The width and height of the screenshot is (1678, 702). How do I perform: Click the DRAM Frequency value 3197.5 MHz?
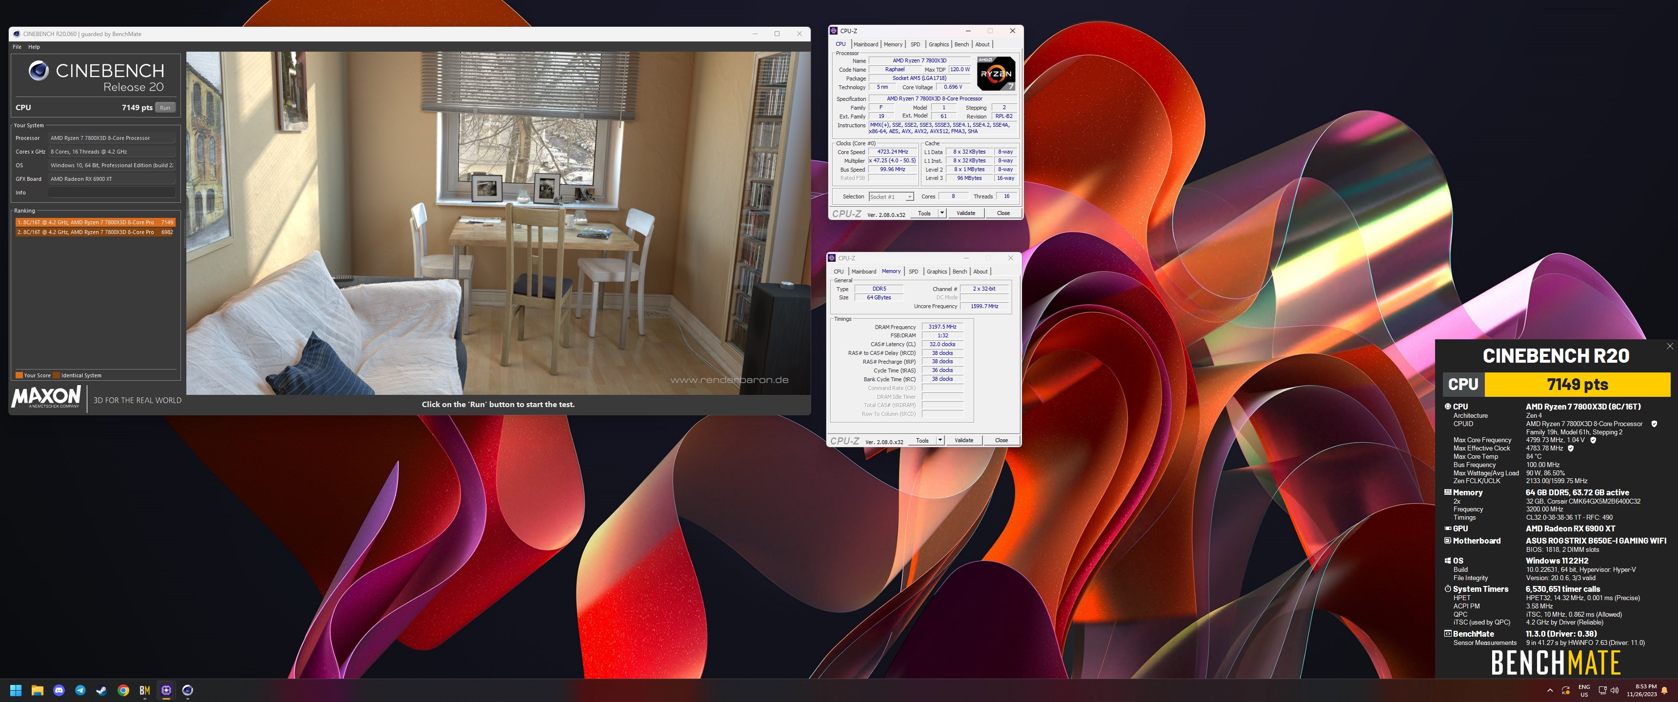click(942, 327)
